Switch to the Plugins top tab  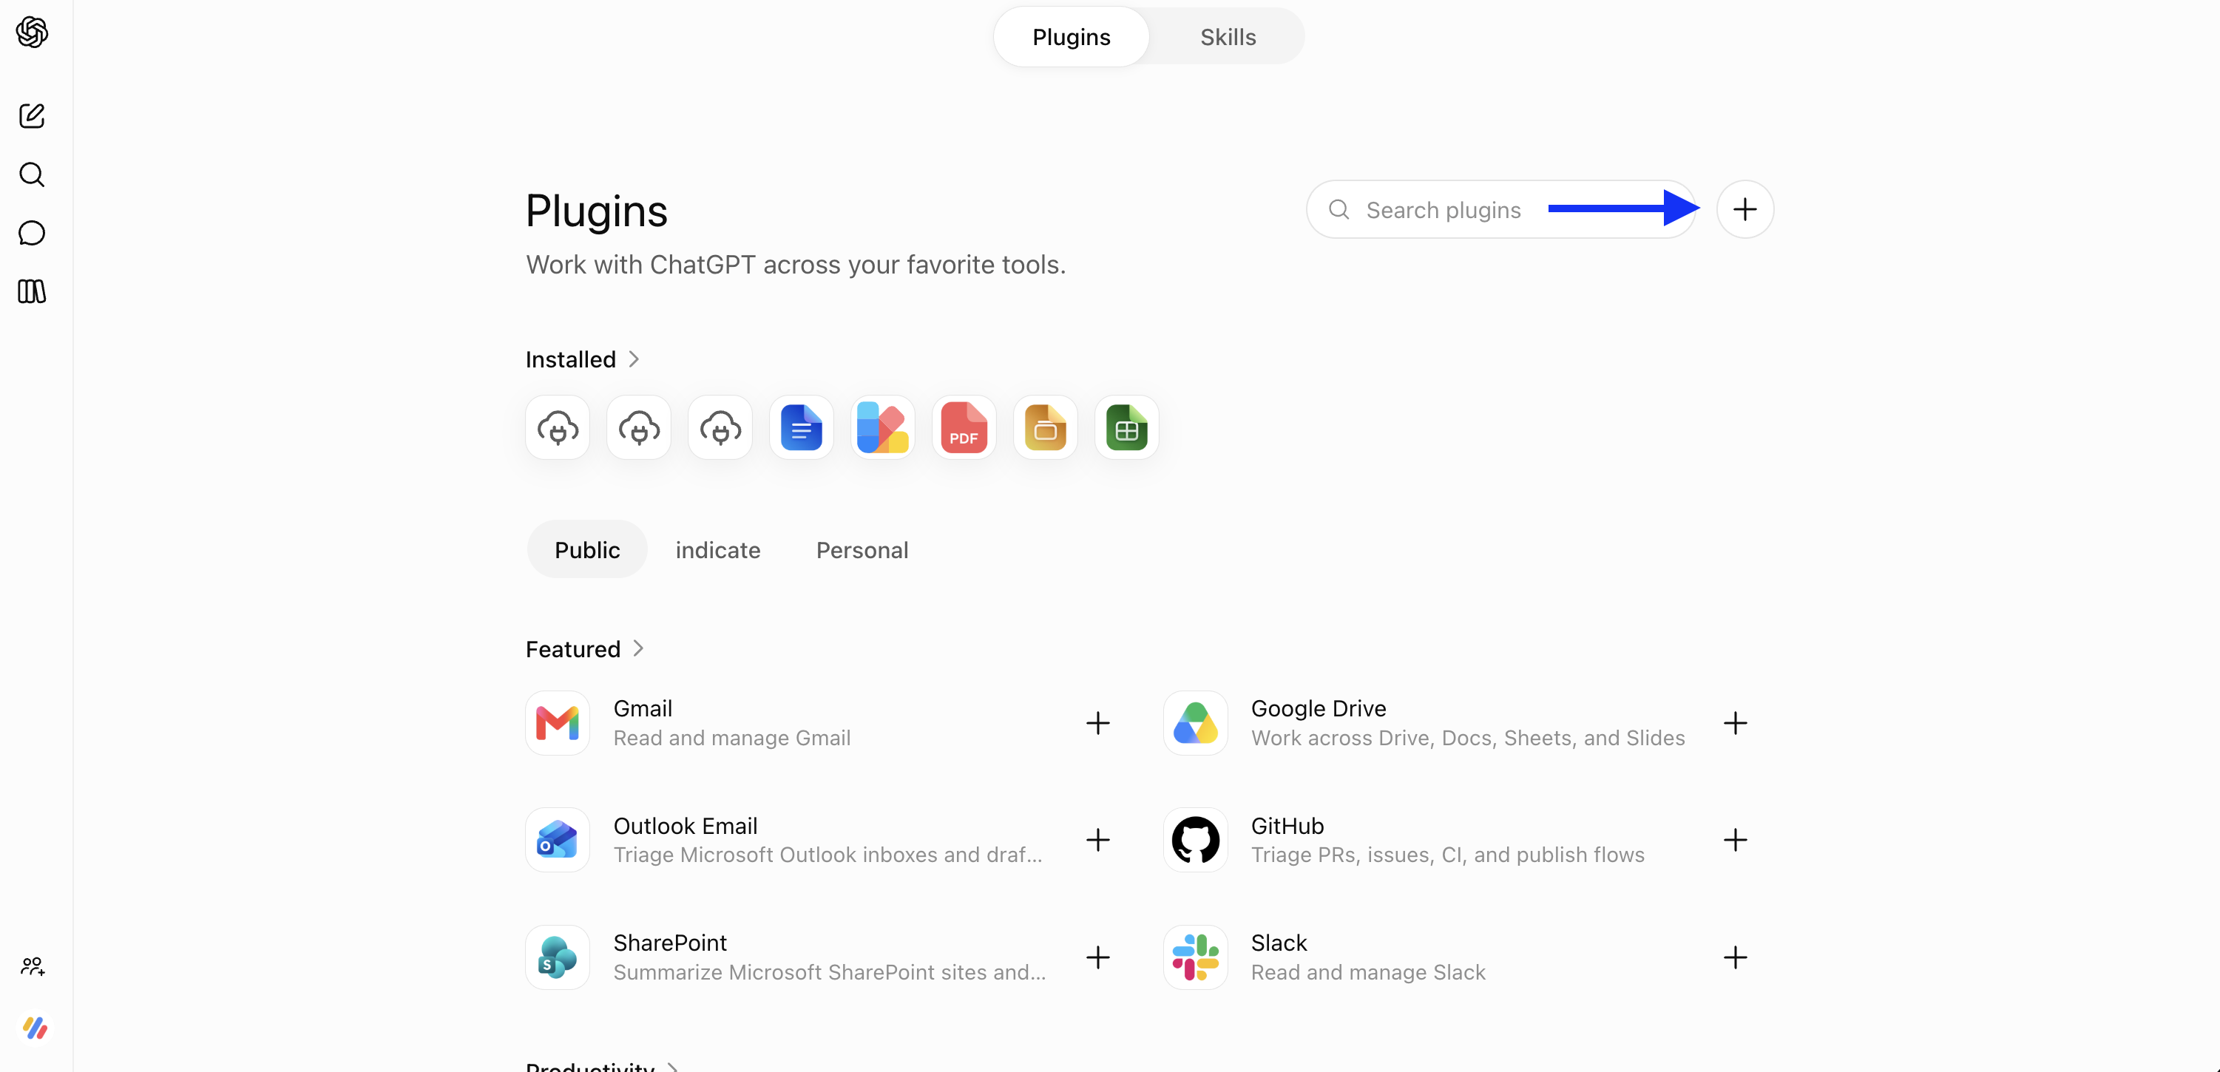click(x=1072, y=37)
